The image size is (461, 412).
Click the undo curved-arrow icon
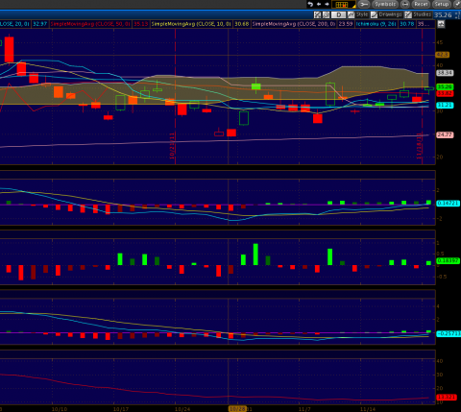(x=310, y=4)
